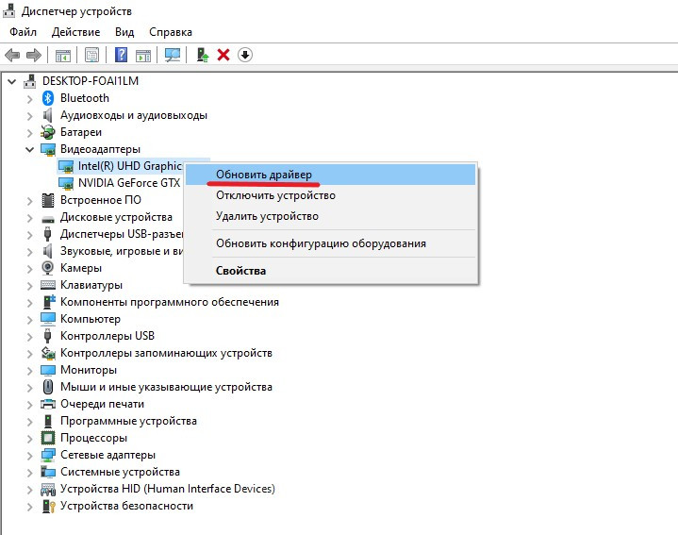Click the green update driver toolbar icon

tap(202, 55)
